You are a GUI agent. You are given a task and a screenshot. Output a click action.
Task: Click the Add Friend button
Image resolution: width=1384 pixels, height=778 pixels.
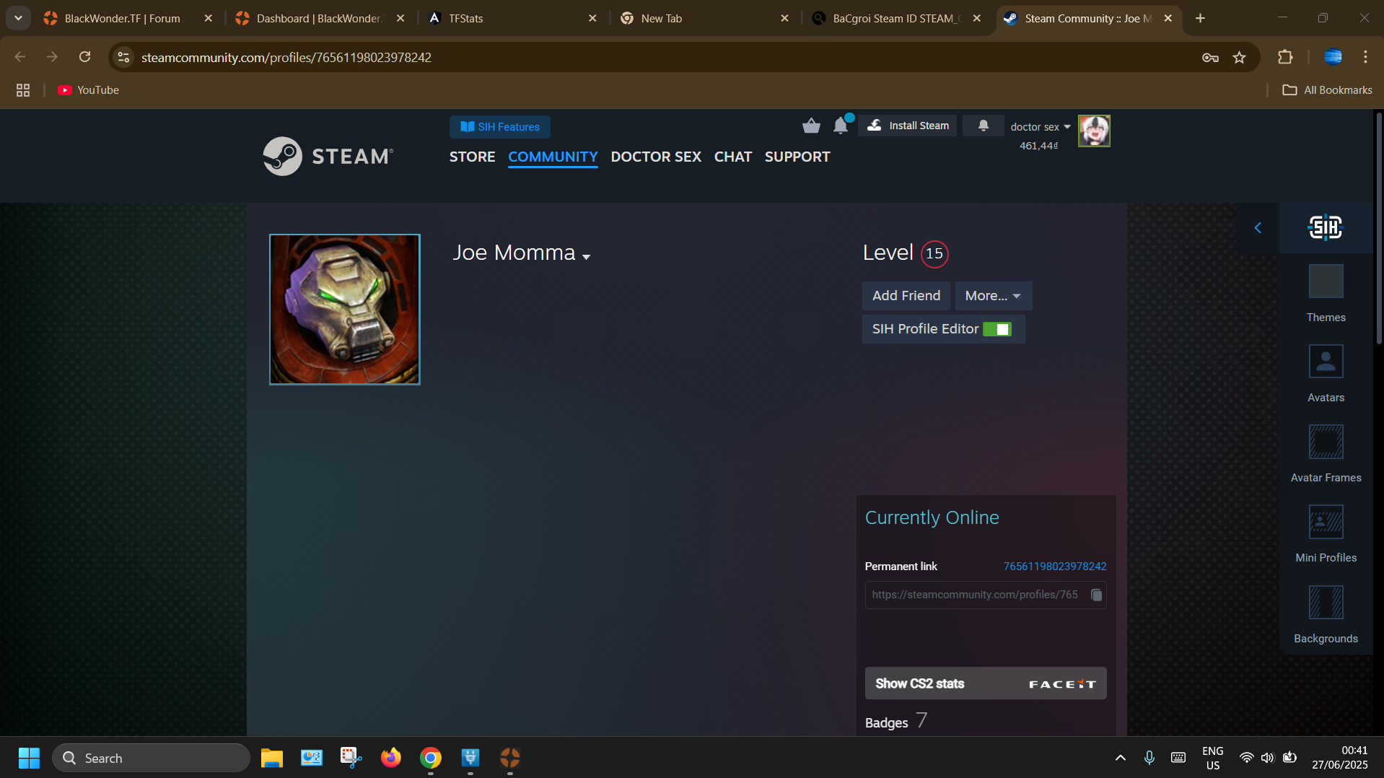pyautogui.click(x=906, y=296)
